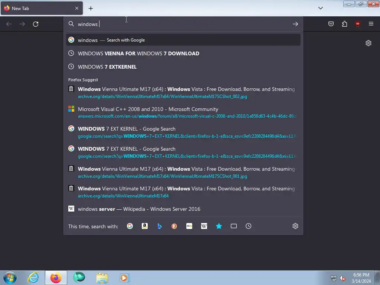This screenshot has height=285, width=380.
Task: Search history with clock icon
Action: [x=248, y=226]
